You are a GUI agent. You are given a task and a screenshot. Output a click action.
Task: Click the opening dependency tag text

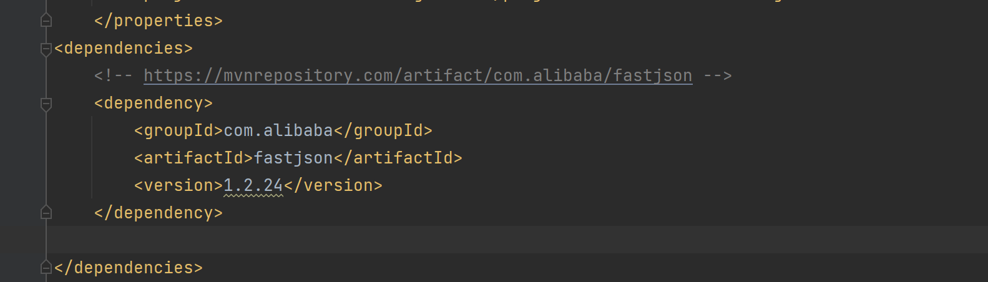154,104
